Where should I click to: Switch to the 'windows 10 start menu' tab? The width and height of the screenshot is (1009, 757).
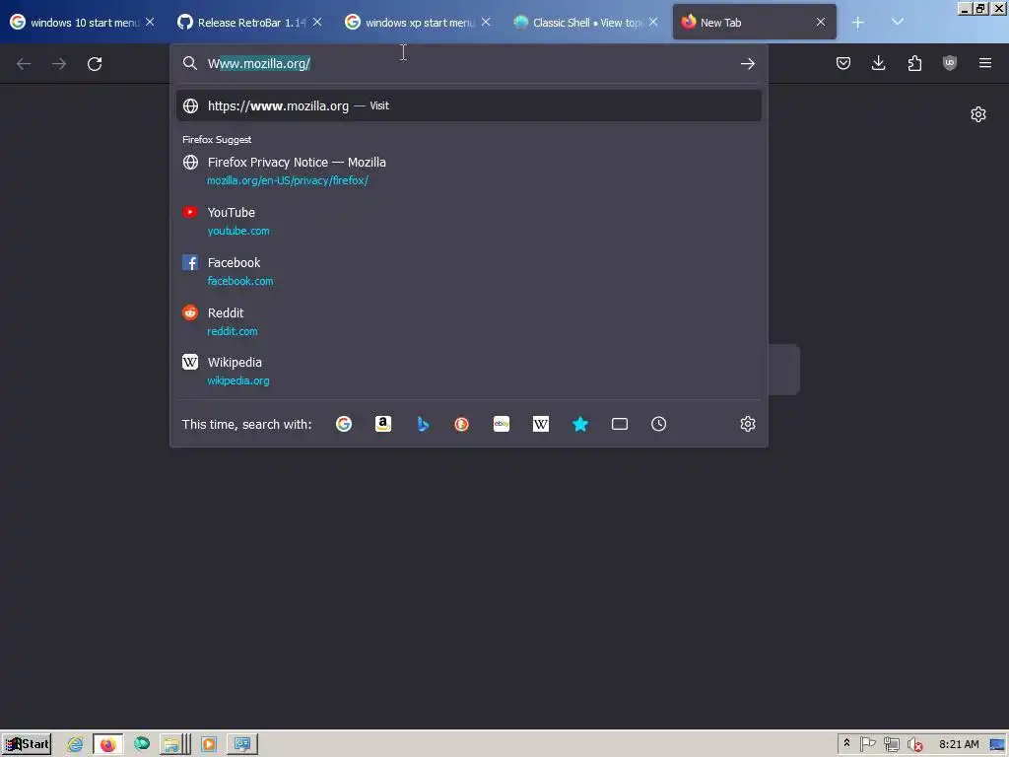(x=83, y=23)
